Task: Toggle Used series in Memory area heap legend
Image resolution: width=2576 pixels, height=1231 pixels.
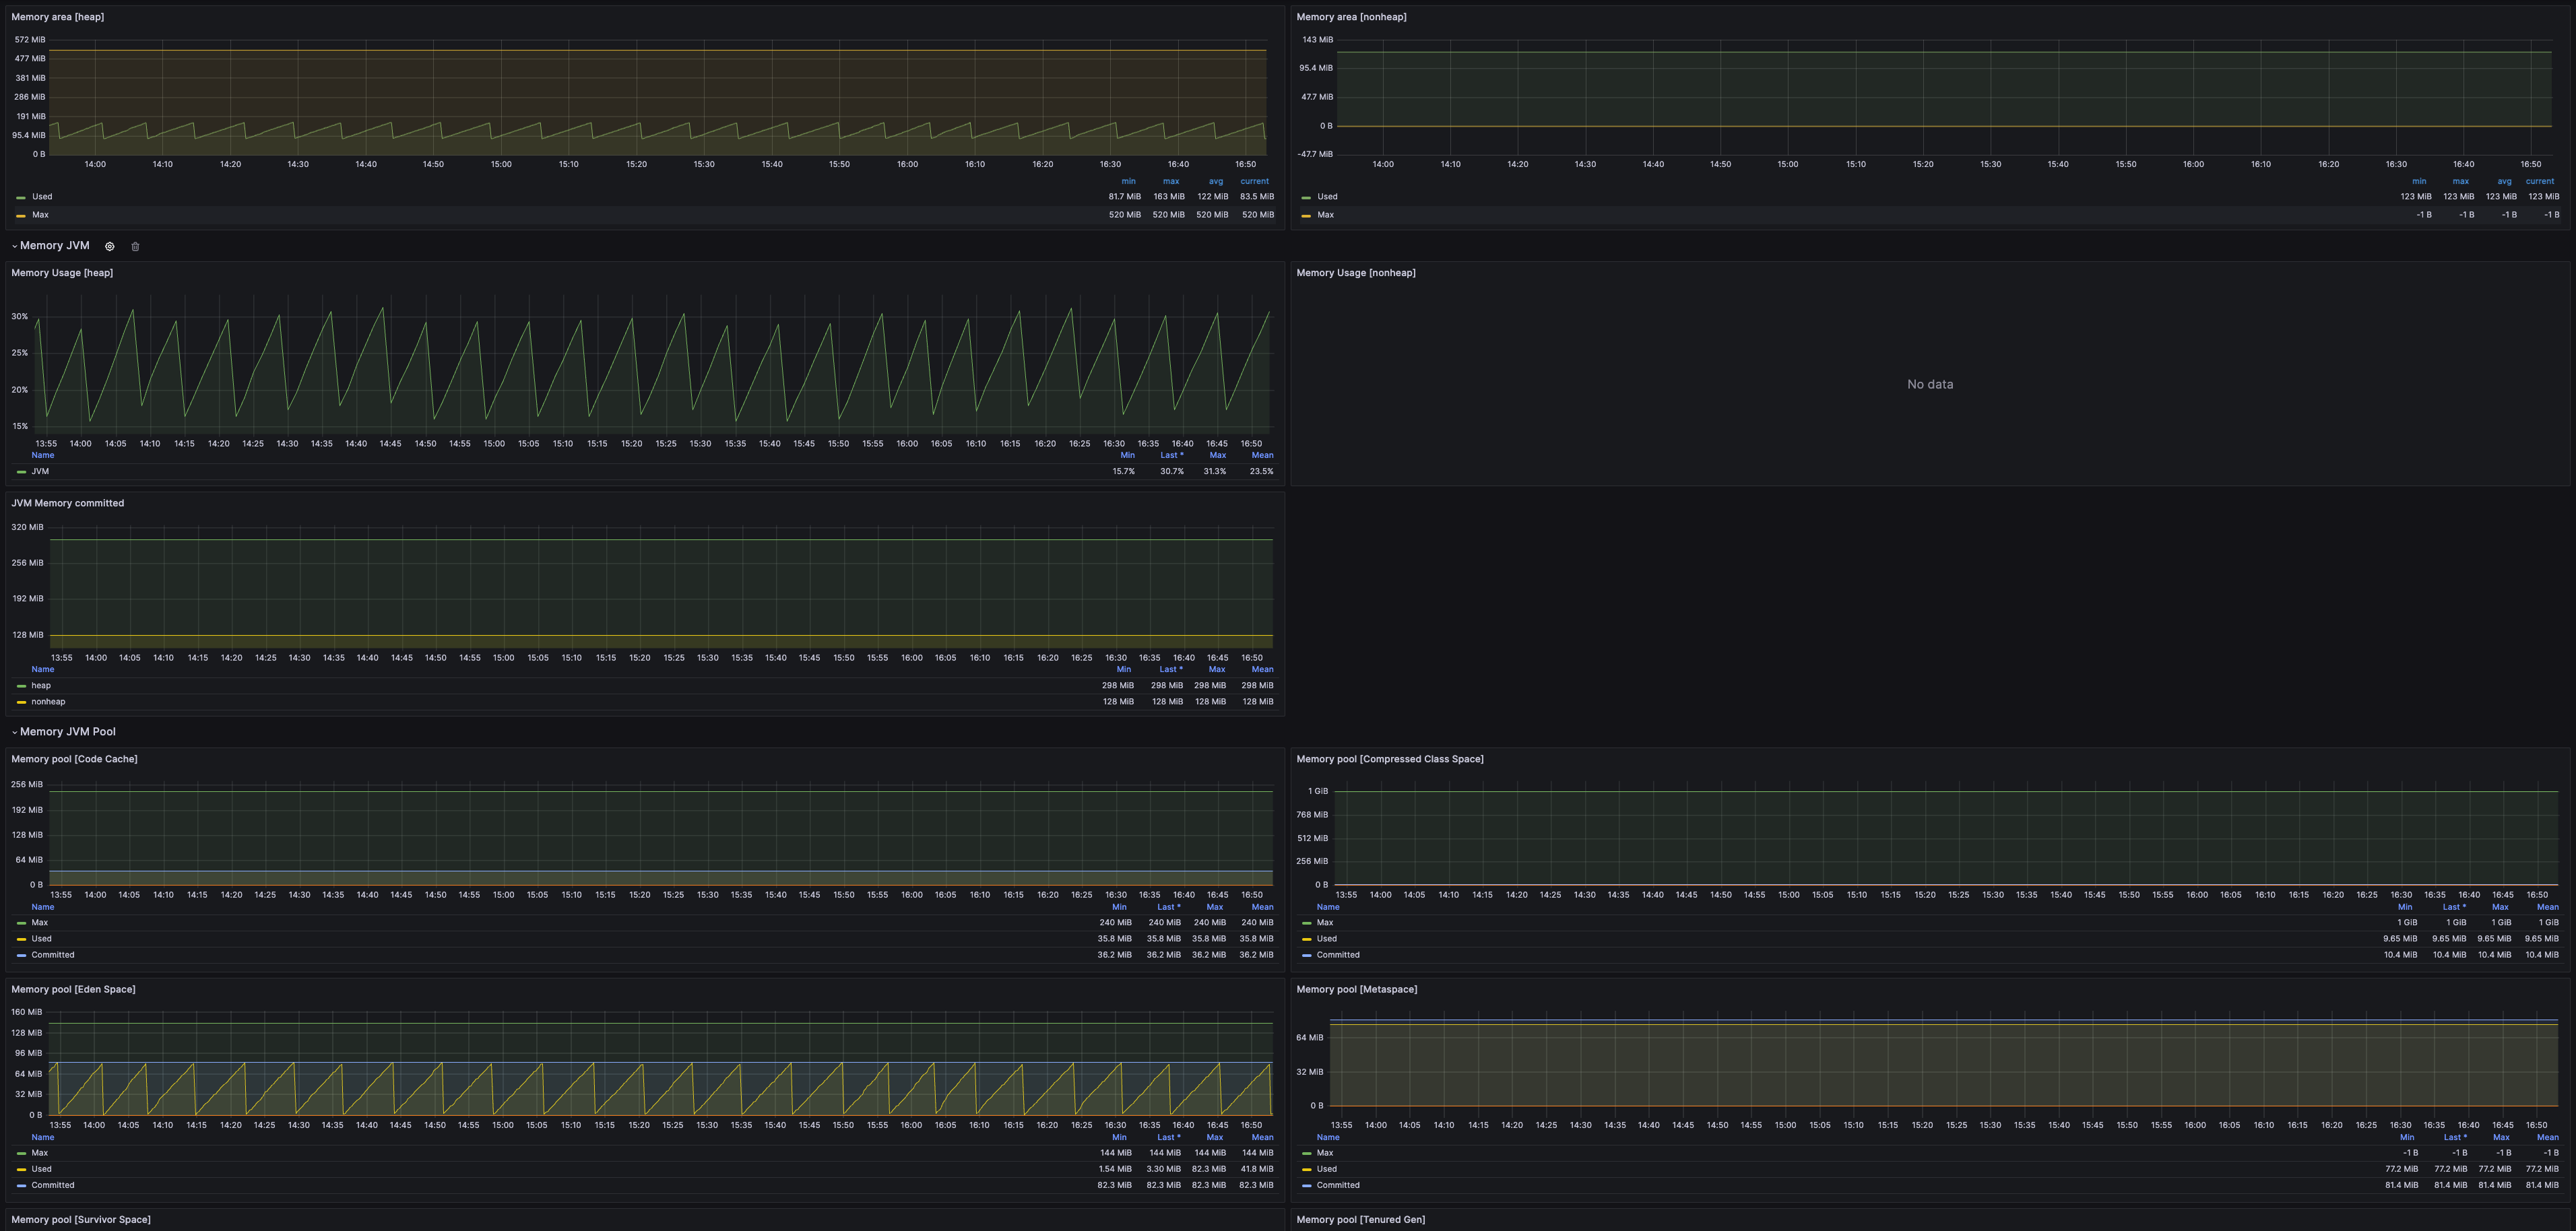Action: click(x=42, y=197)
